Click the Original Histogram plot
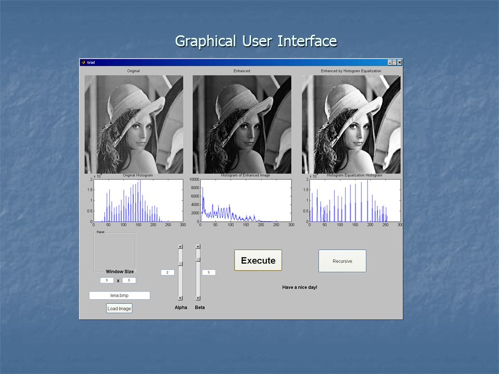This screenshot has width=499, height=374. (138, 201)
